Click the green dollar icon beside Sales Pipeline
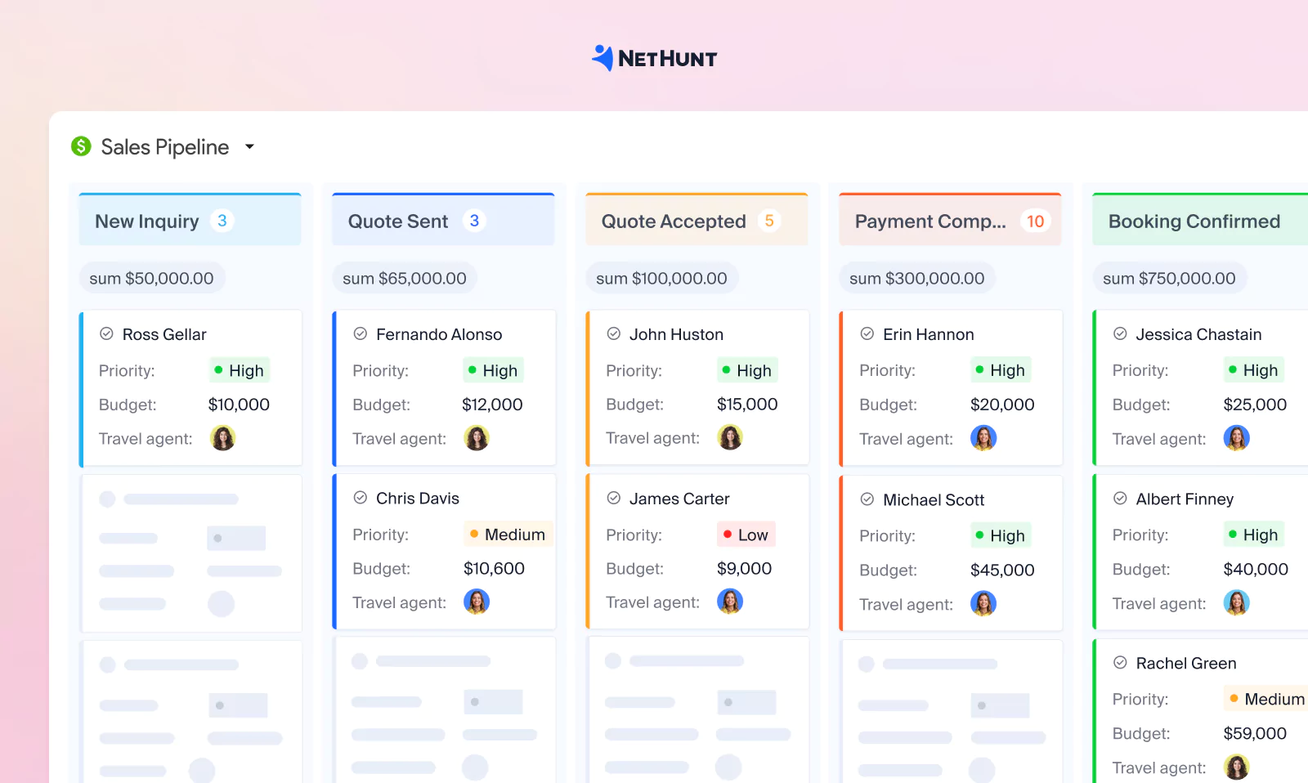 80,146
